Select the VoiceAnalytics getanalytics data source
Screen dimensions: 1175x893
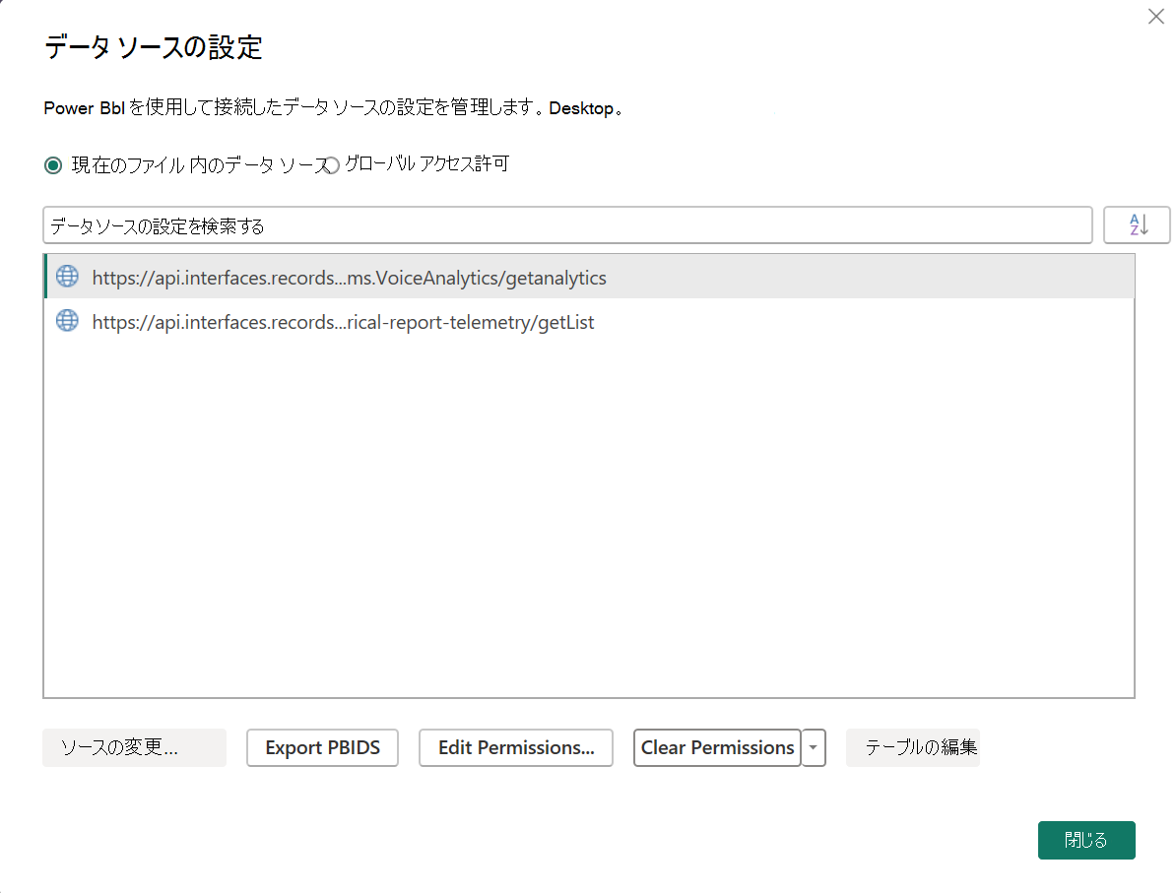click(x=349, y=277)
